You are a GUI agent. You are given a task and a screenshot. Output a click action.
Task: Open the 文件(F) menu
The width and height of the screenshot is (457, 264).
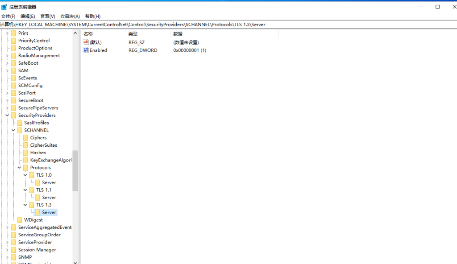[x=8, y=16]
